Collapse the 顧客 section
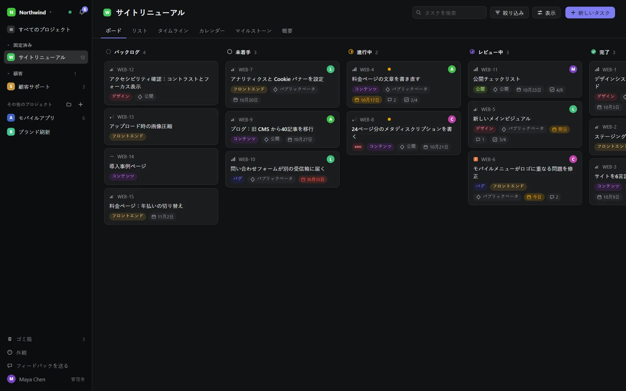Viewport: 626px width, 391px height. click(x=8, y=74)
